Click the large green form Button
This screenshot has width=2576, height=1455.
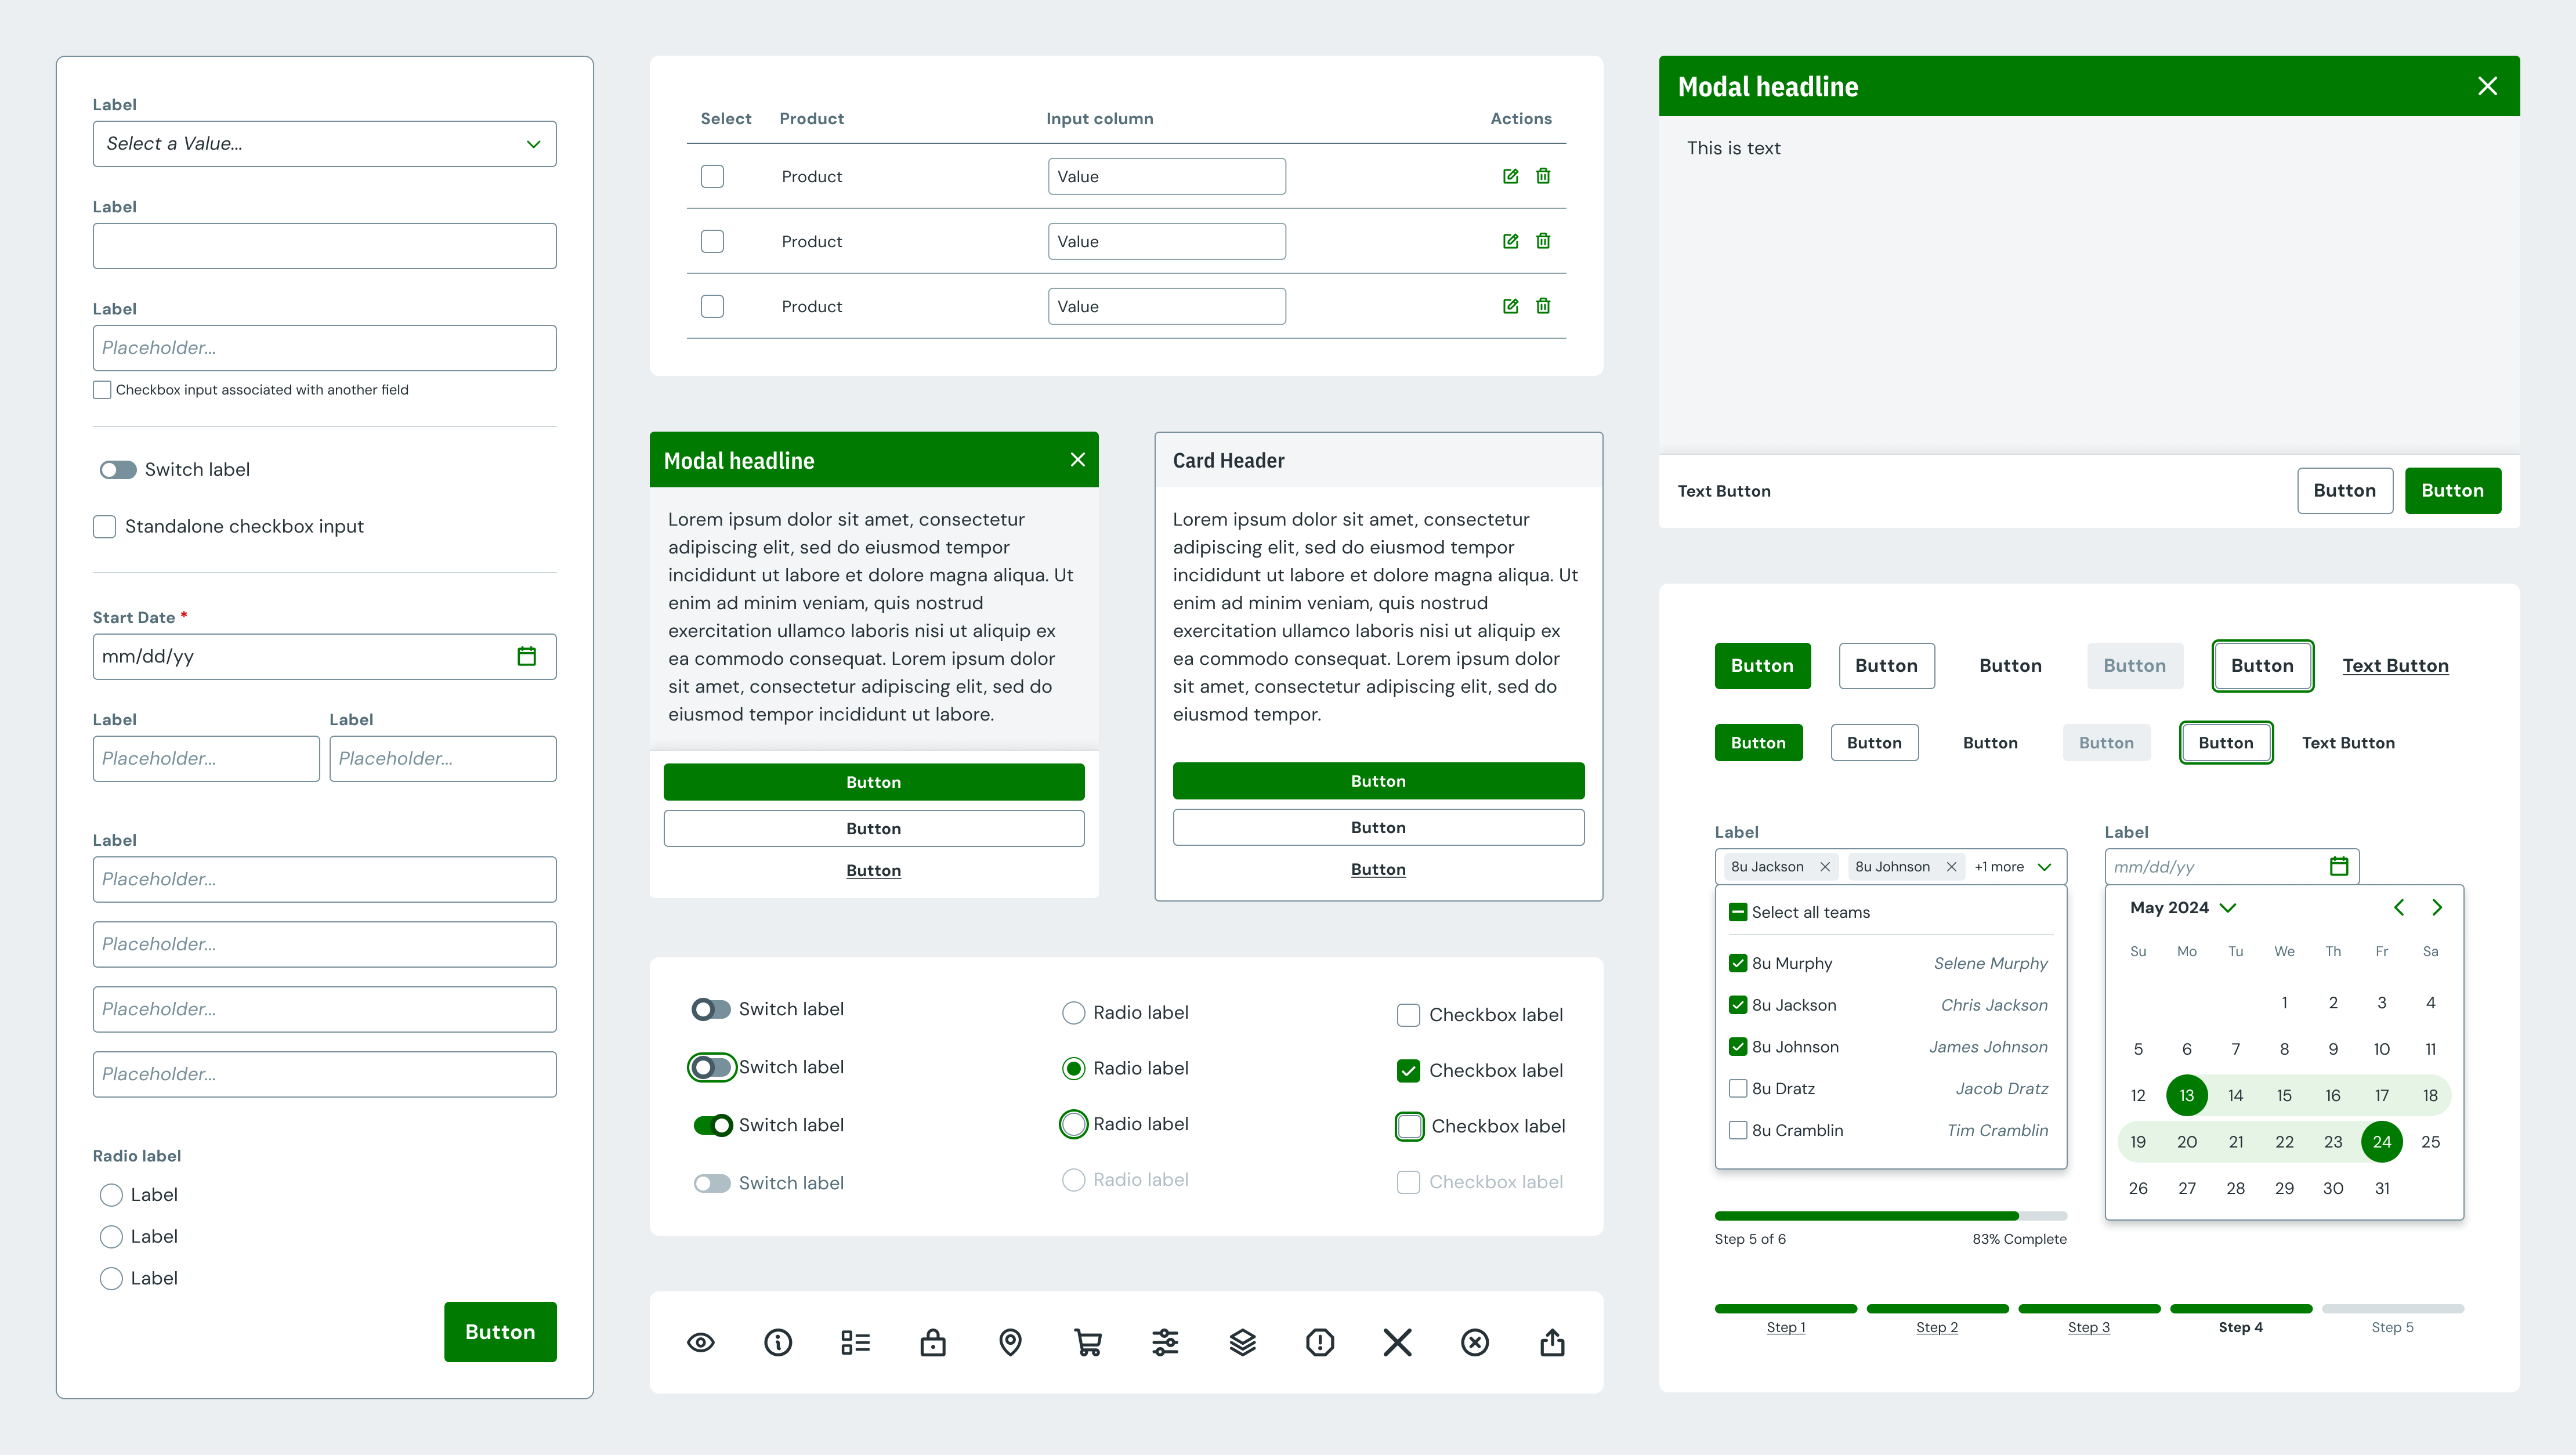[500, 1332]
